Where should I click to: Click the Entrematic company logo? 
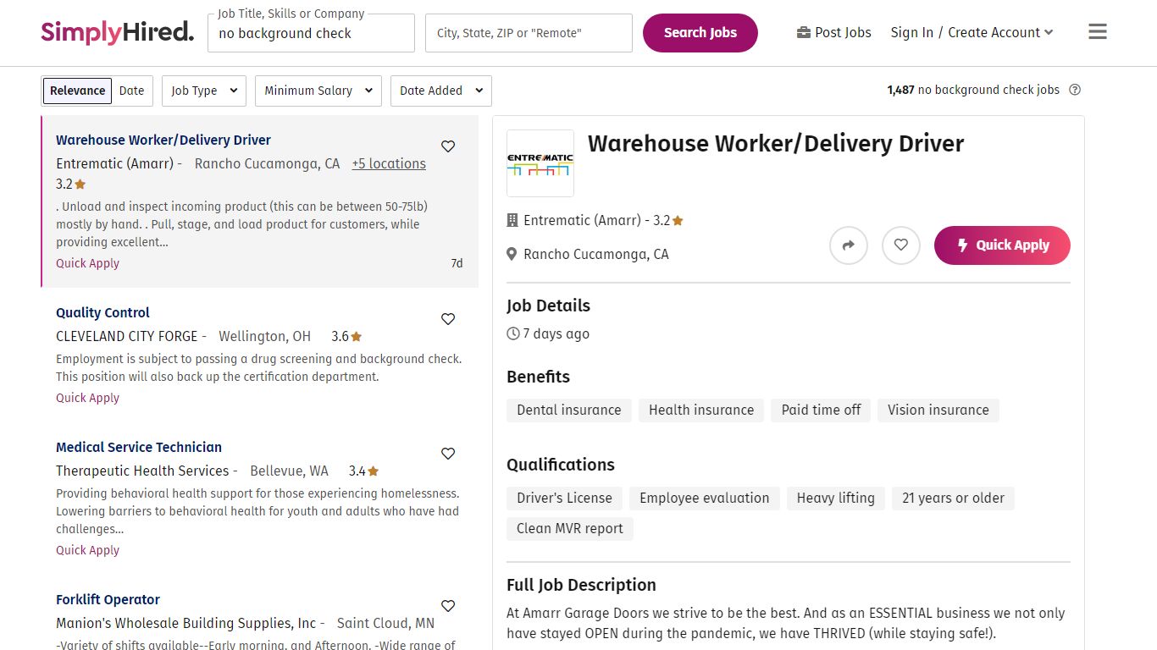pyautogui.click(x=540, y=163)
